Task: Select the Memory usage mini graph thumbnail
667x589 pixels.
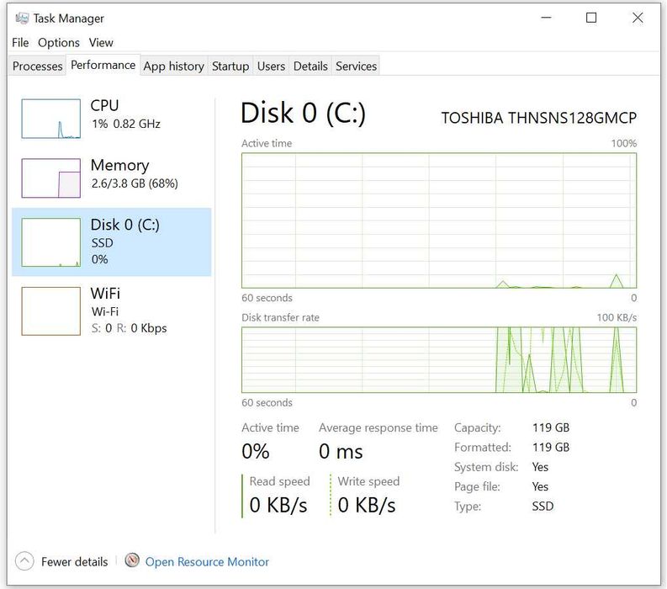Action: pyautogui.click(x=51, y=178)
